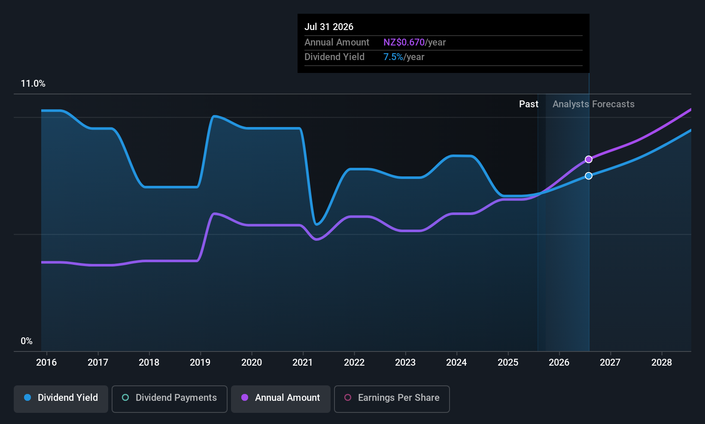
Task: Select the 2025 x-axis label
Action: coord(508,363)
